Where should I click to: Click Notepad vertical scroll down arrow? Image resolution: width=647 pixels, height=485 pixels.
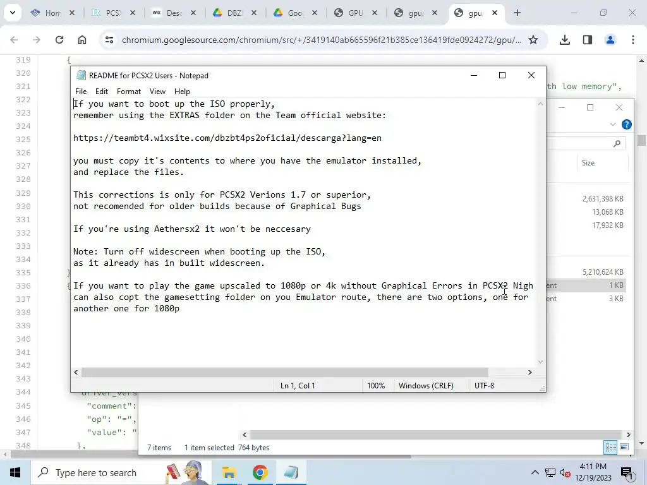pos(541,362)
